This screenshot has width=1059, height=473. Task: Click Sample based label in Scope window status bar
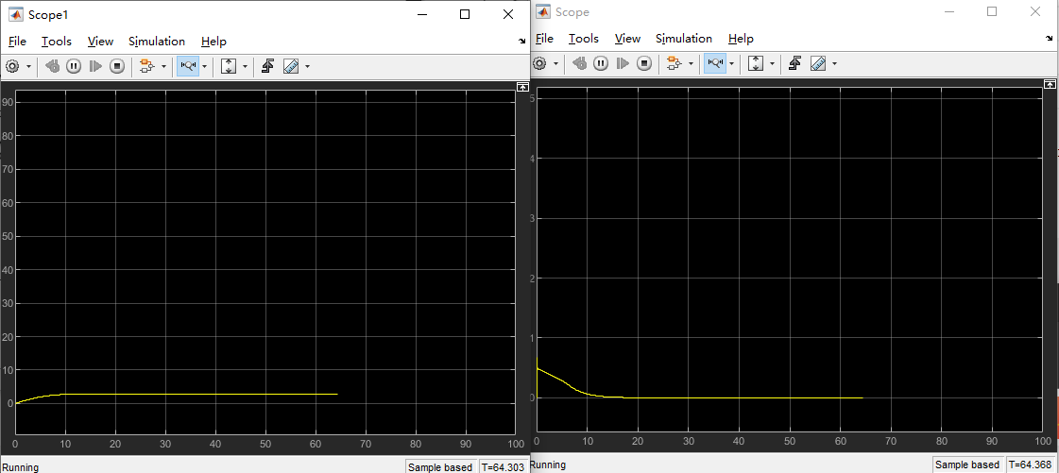pyautogui.click(x=967, y=465)
